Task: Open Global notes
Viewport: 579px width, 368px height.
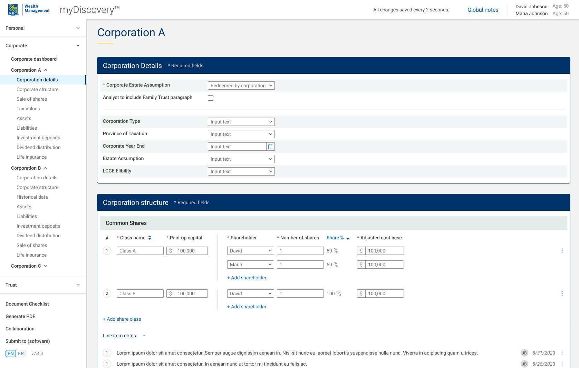Action: coord(483,10)
